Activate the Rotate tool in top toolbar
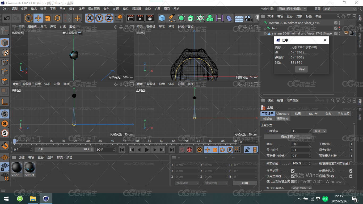Screen dimensions: 363x204 click(x=57, y=18)
